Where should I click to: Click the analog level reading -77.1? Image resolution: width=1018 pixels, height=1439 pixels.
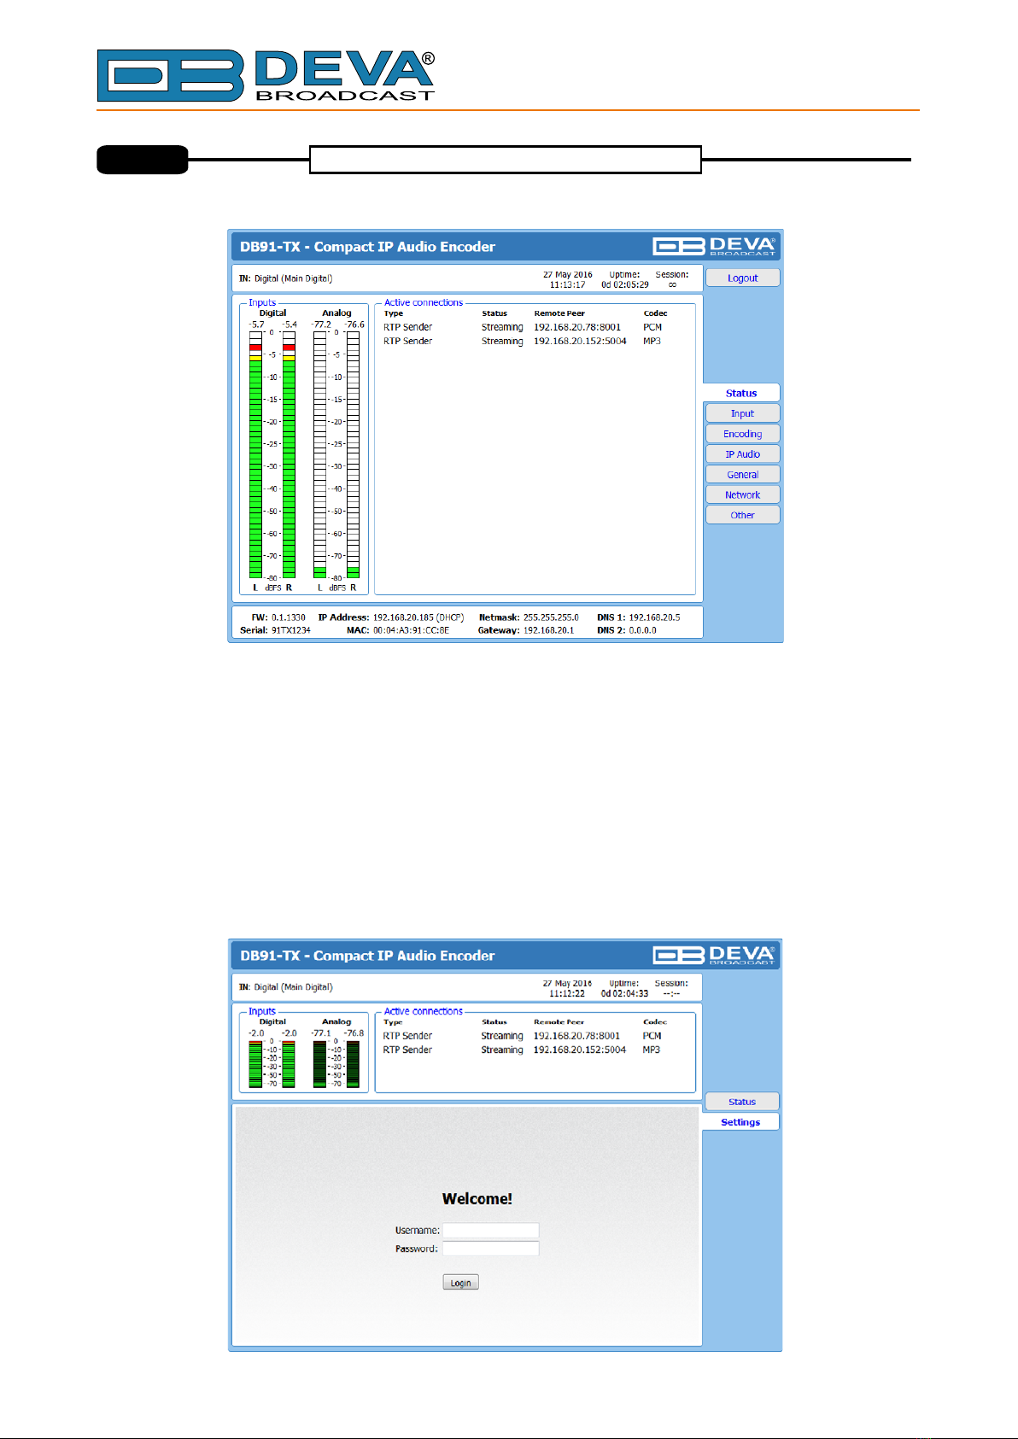tap(321, 1033)
